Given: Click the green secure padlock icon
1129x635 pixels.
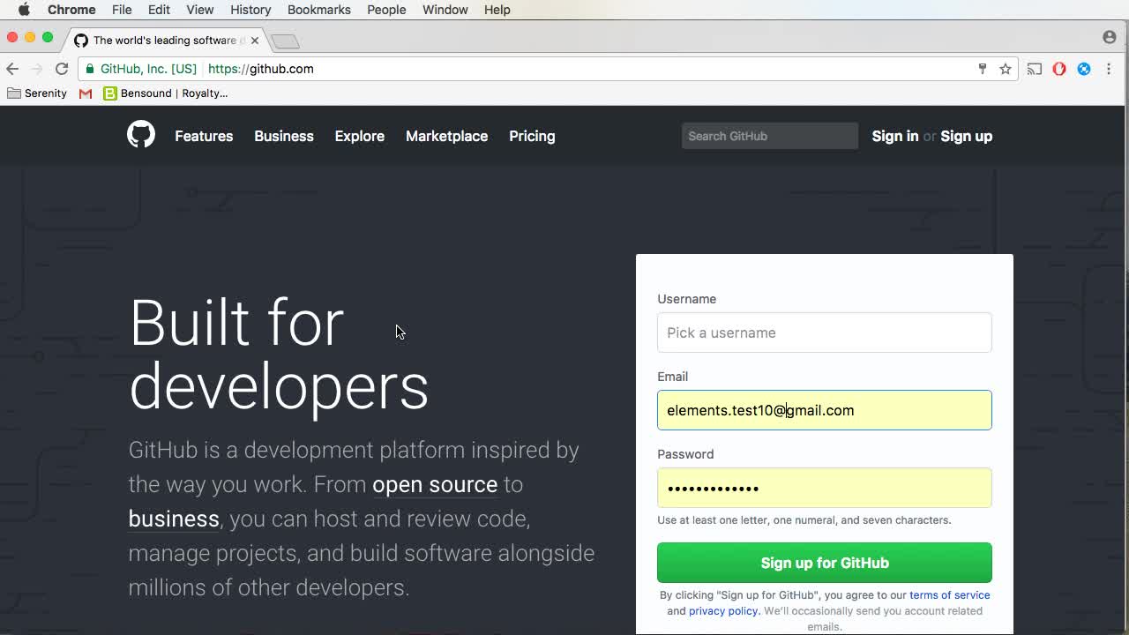Looking at the screenshot, I should 89,69.
